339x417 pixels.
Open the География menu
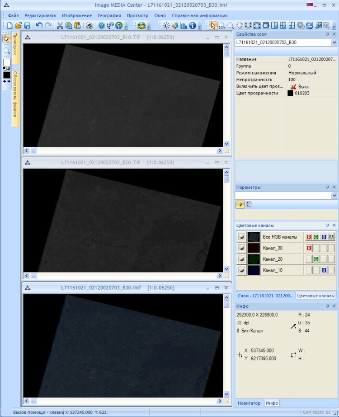point(109,15)
